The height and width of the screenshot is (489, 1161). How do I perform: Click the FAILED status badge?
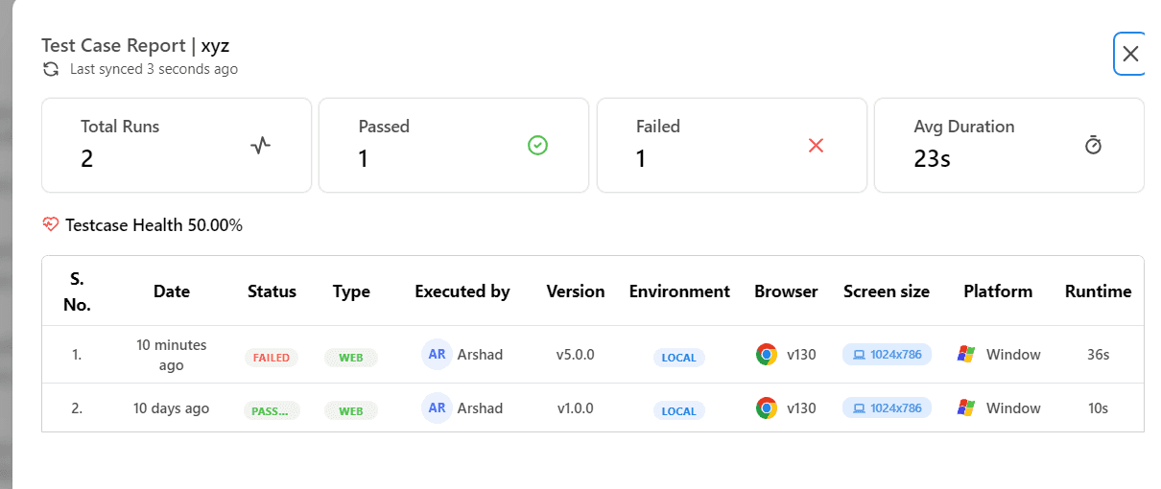[272, 358]
